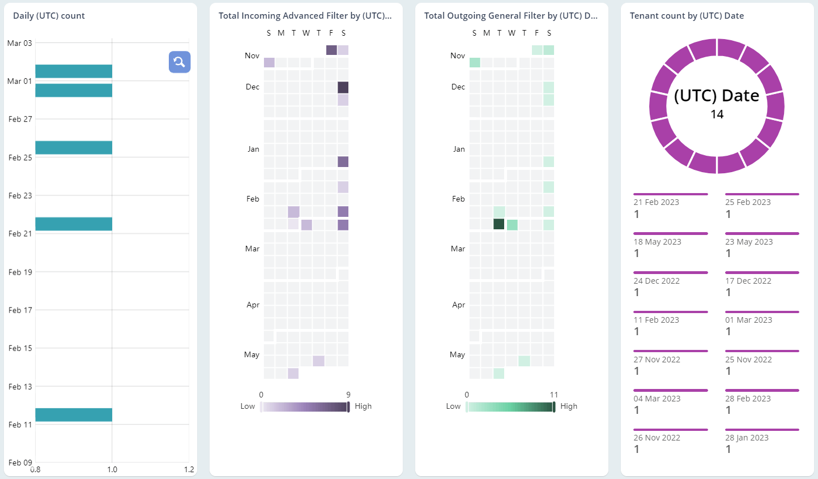Click the November Friday cell in Incoming Advanced Filter

pos(331,50)
